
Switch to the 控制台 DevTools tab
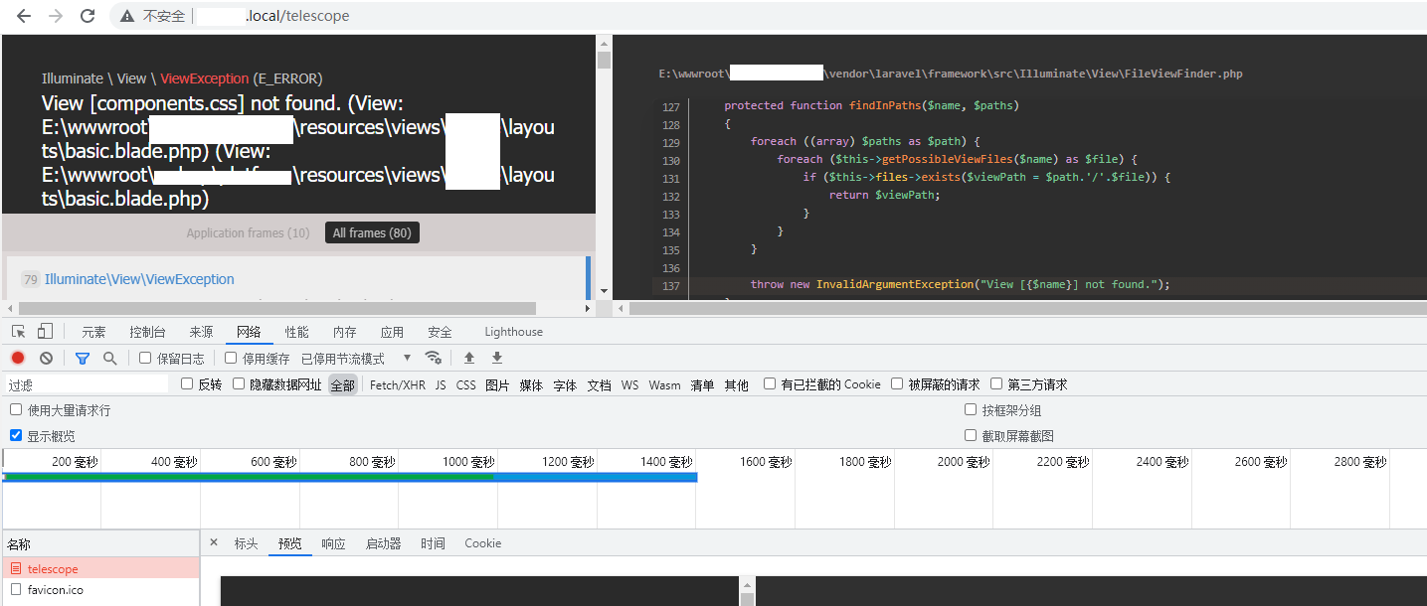147,332
